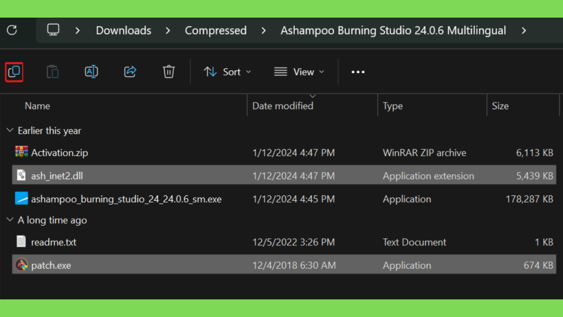Click the '12/4/2018 6:30 AM' date cell

[x=294, y=265]
